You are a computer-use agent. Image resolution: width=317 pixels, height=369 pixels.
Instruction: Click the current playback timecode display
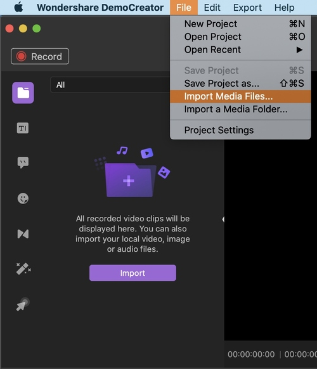251,354
